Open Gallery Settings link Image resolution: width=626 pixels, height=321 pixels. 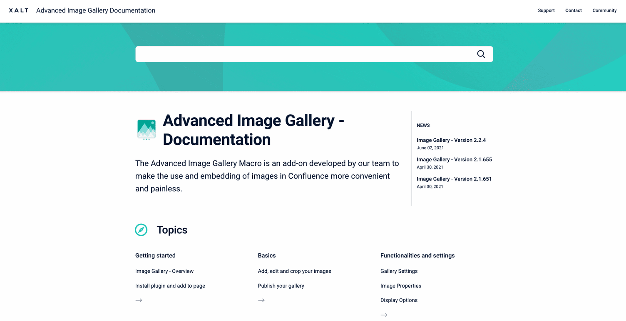(x=399, y=271)
